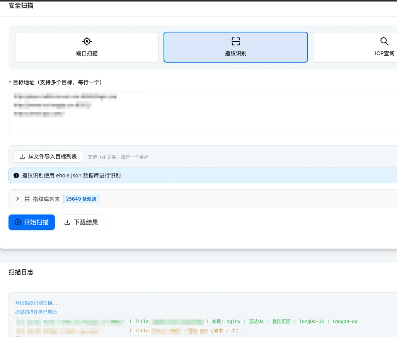Viewport: 397px width, 337px height.
Task: Click the 通达OA result text
Action: tap(256, 322)
